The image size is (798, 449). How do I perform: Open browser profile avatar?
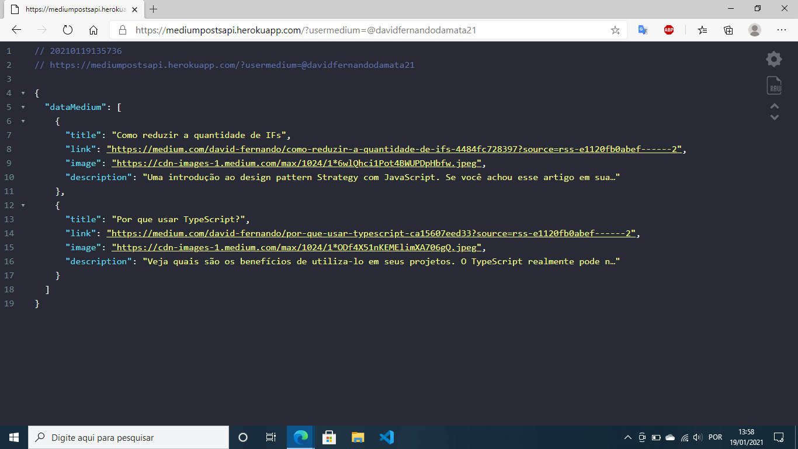[x=755, y=30]
